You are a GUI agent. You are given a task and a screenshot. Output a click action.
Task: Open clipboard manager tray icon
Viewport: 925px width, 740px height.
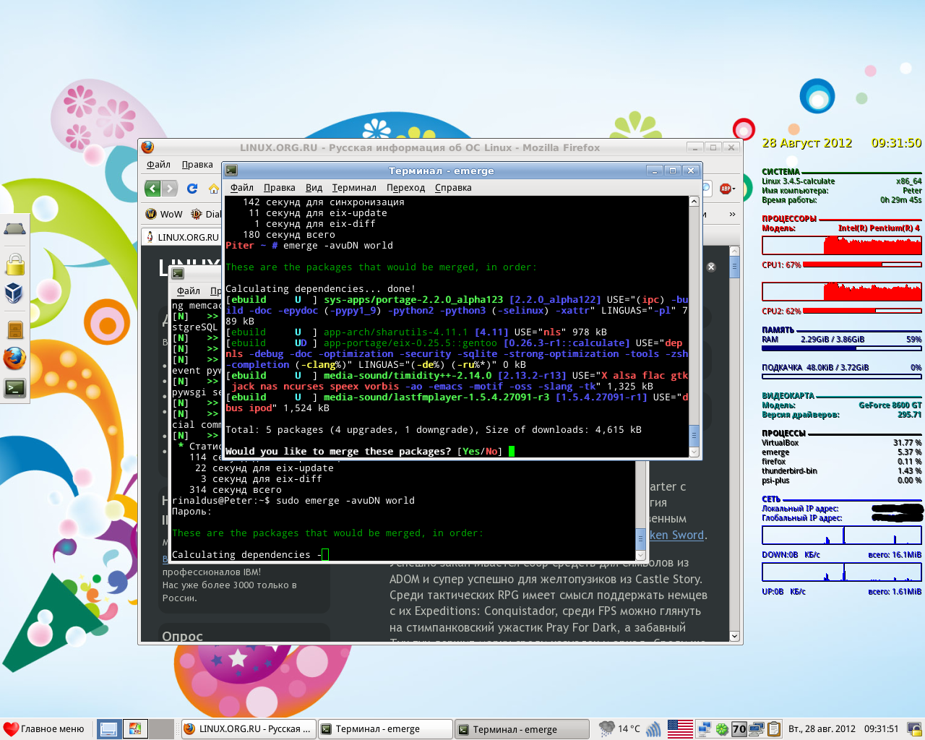774,728
